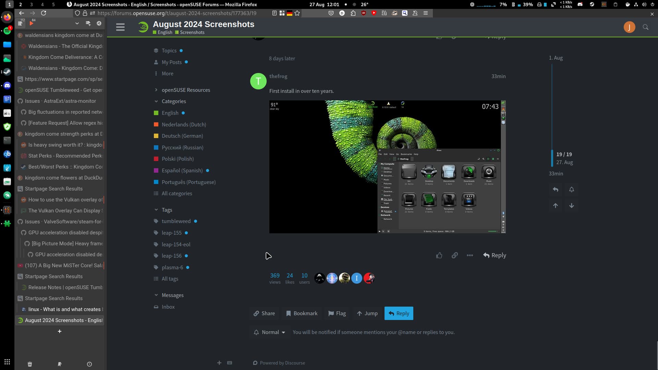Open the My Posts sidebar item
The height and width of the screenshot is (370, 658).
pos(171,62)
